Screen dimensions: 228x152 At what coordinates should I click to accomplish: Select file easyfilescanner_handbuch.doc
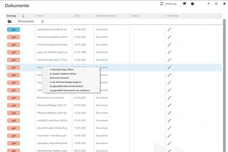click(52, 30)
